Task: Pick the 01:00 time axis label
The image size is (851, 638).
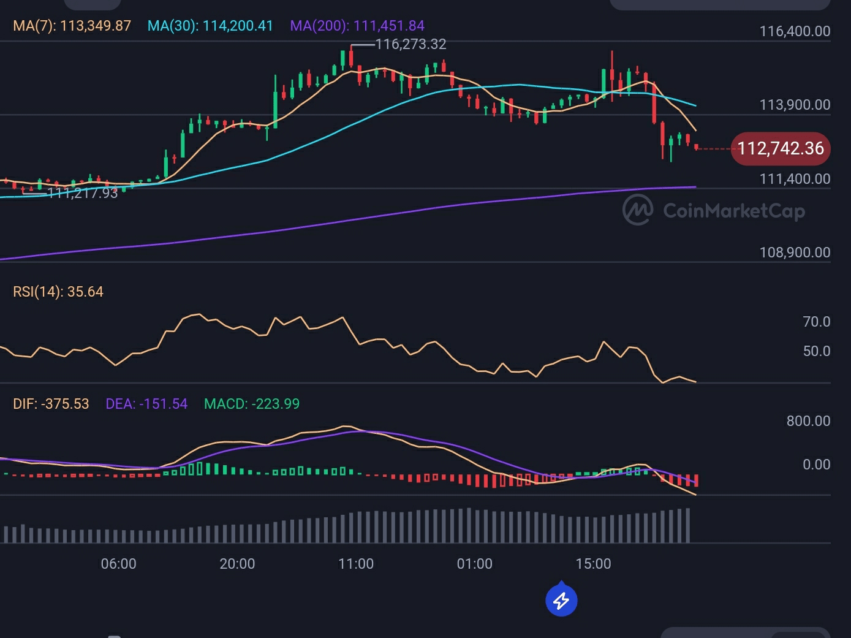Action: coord(475,564)
